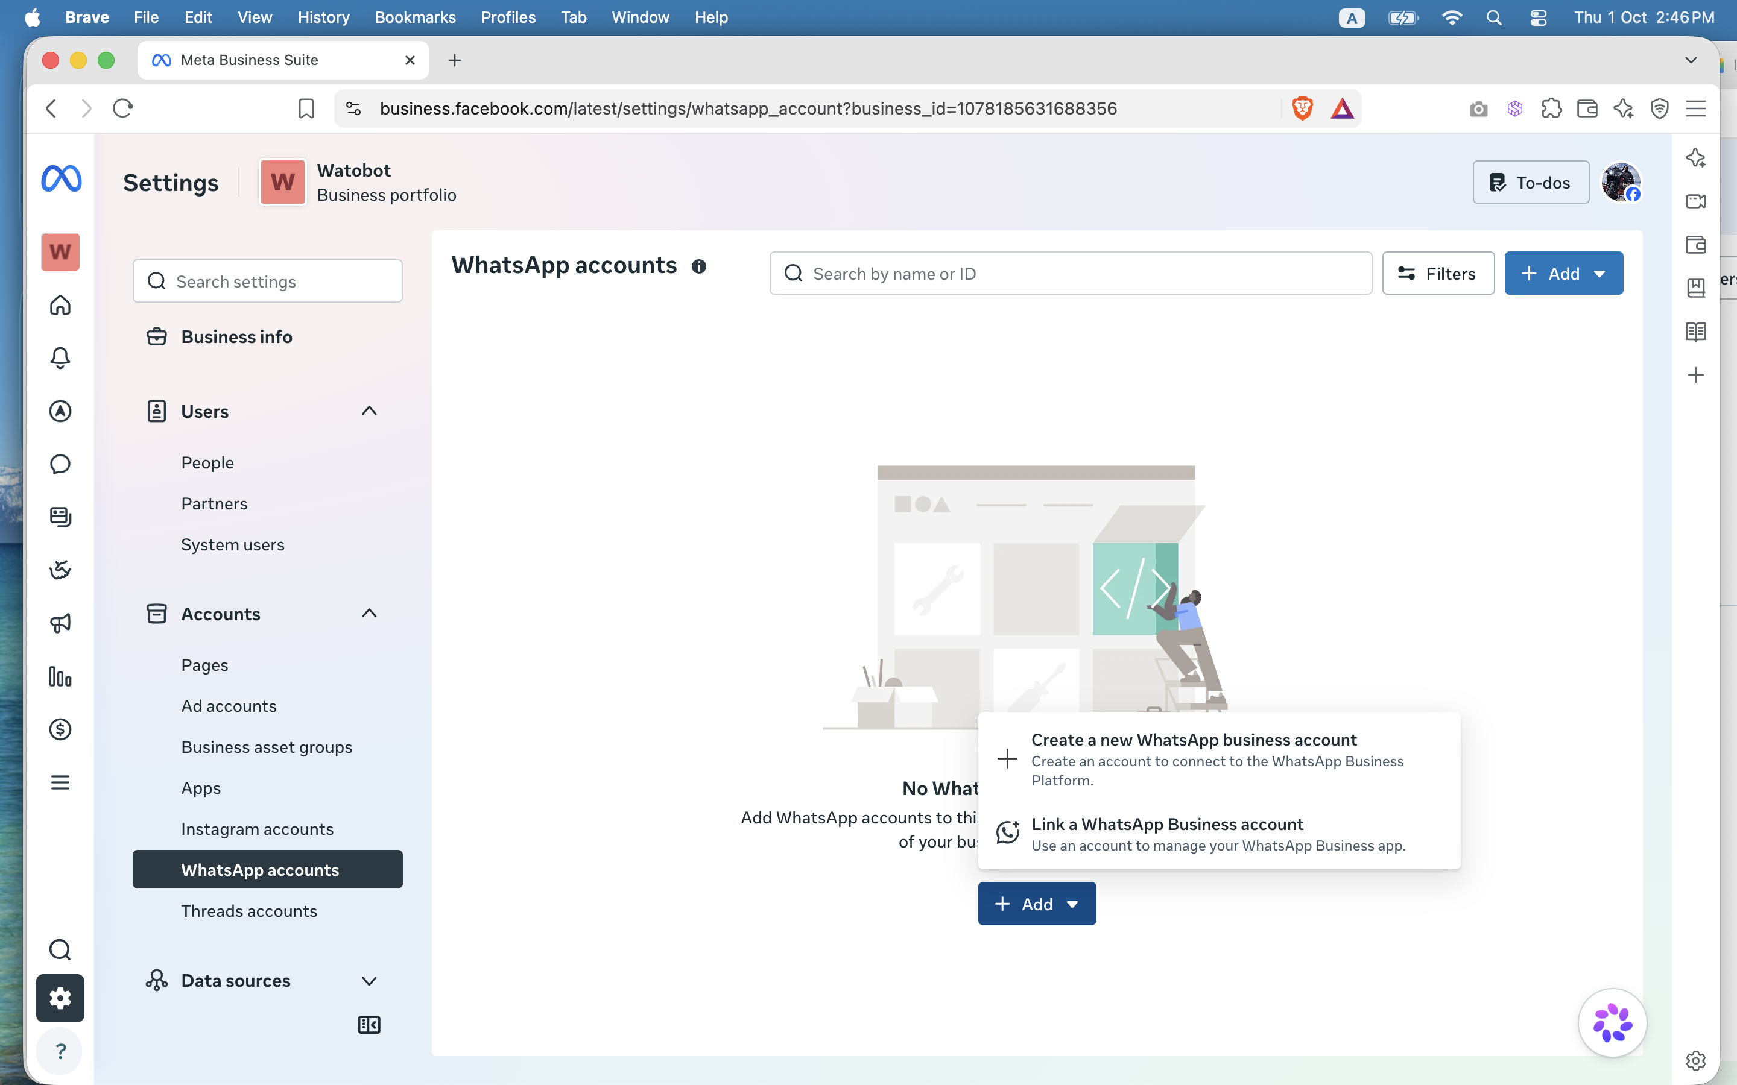Open the To-dos button
The width and height of the screenshot is (1737, 1085).
click(1530, 182)
